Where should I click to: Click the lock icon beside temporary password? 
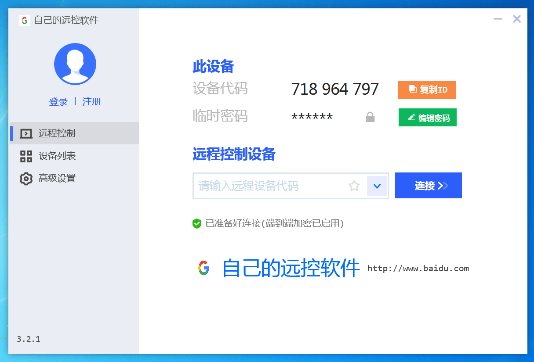(370, 117)
